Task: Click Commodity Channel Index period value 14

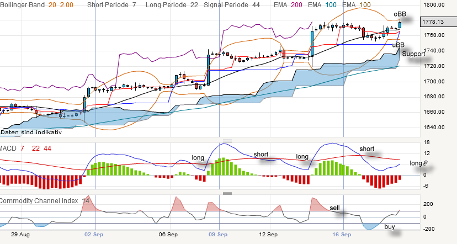Action: click(x=86, y=201)
